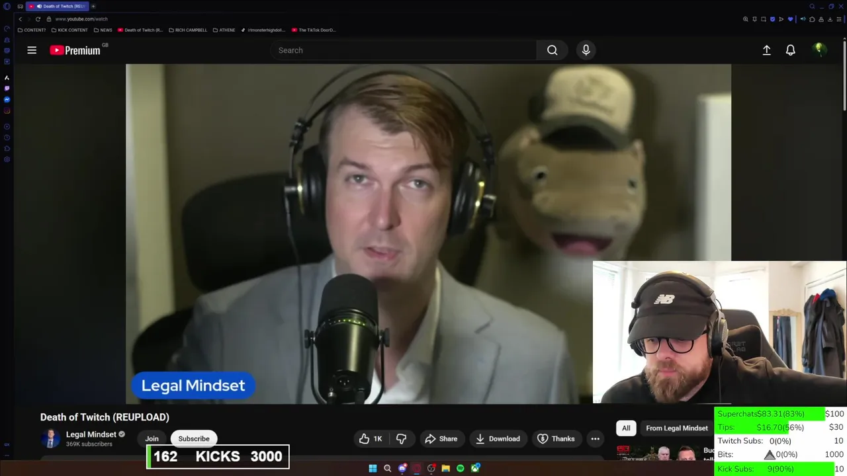Open YouTube notifications bell
Image resolution: width=847 pixels, height=476 pixels.
tap(790, 50)
